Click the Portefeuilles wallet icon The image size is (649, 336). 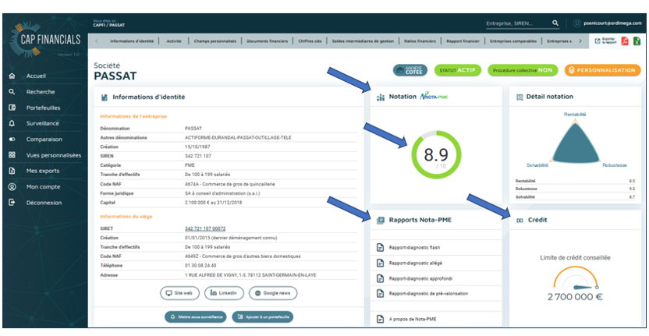12,108
